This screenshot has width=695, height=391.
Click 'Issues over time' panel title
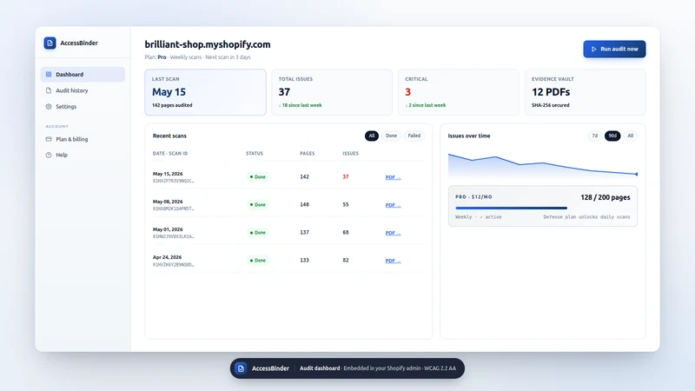pyautogui.click(x=469, y=136)
